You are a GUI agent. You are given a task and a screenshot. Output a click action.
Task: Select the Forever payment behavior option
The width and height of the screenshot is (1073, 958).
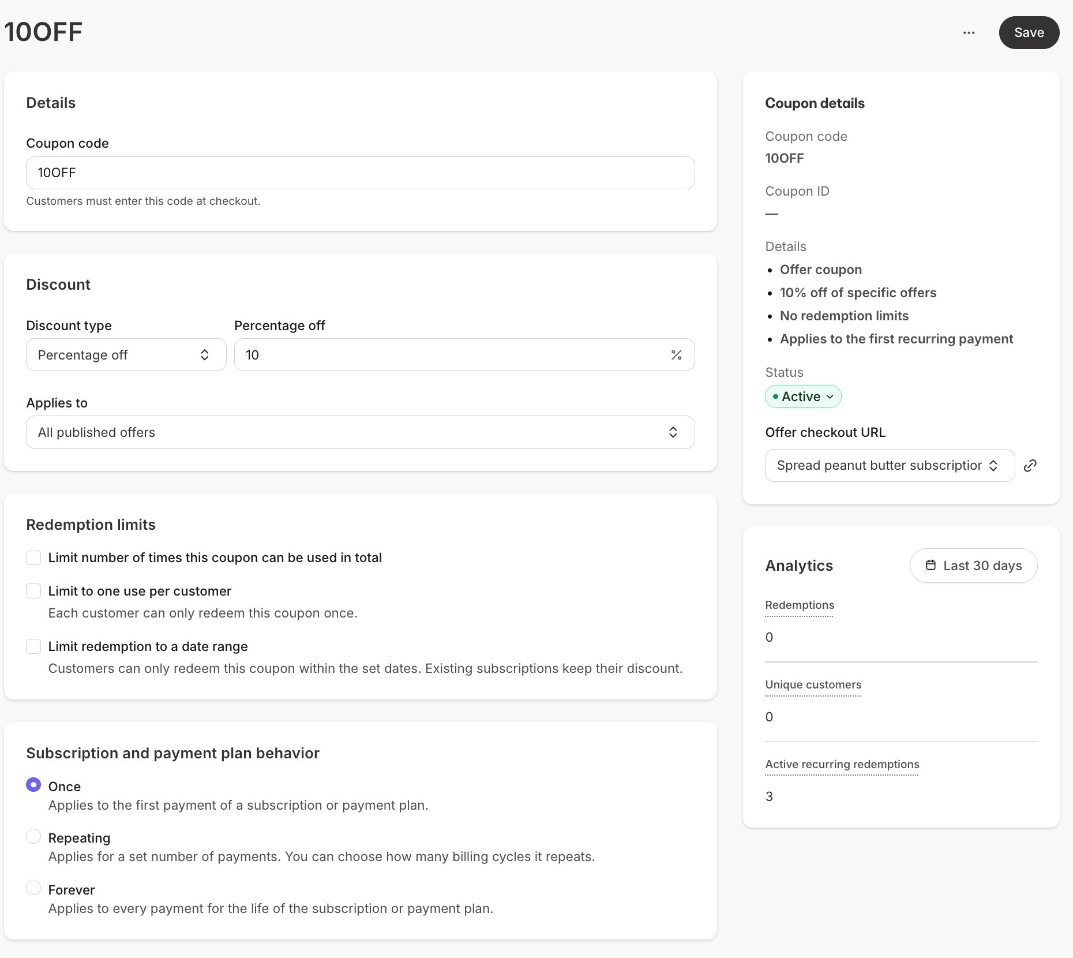pos(33,888)
